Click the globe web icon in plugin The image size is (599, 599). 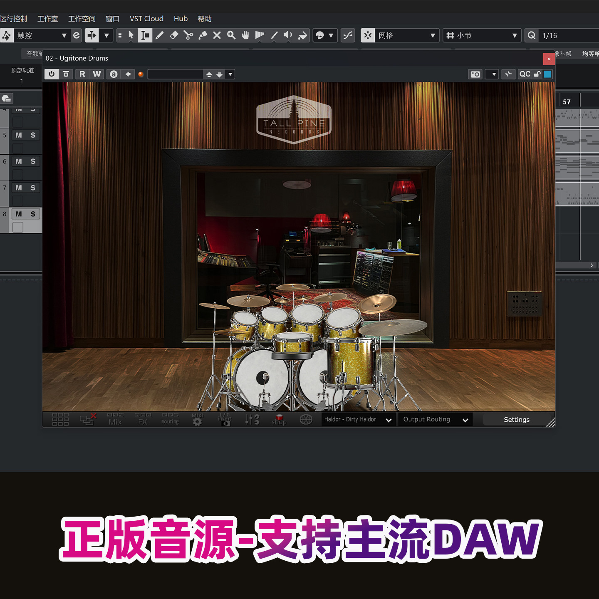tap(306, 419)
